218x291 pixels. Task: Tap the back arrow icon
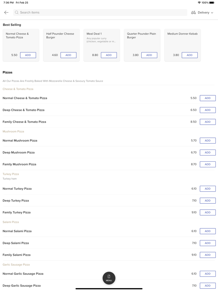click(x=6, y=12)
